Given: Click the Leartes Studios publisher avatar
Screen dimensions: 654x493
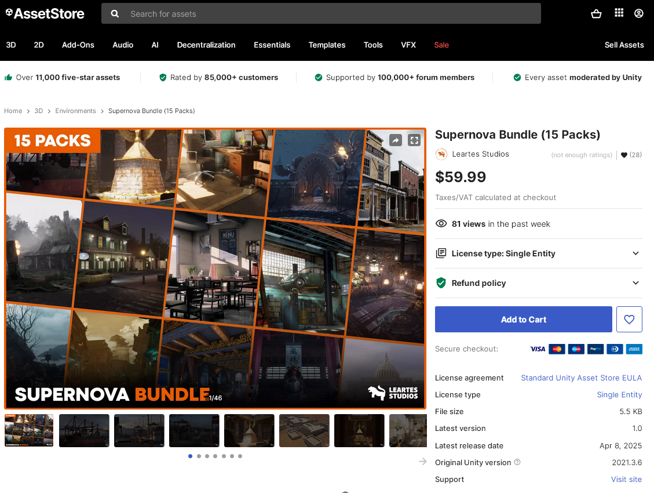Looking at the screenshot, I should click(x=441, y=154).
